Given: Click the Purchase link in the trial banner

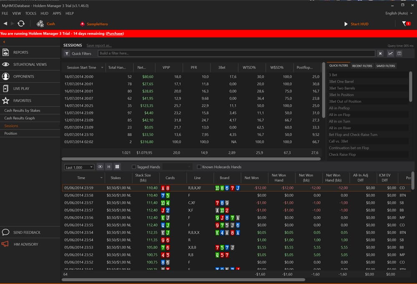Looking at the screenshot, I should click(115, 33).
